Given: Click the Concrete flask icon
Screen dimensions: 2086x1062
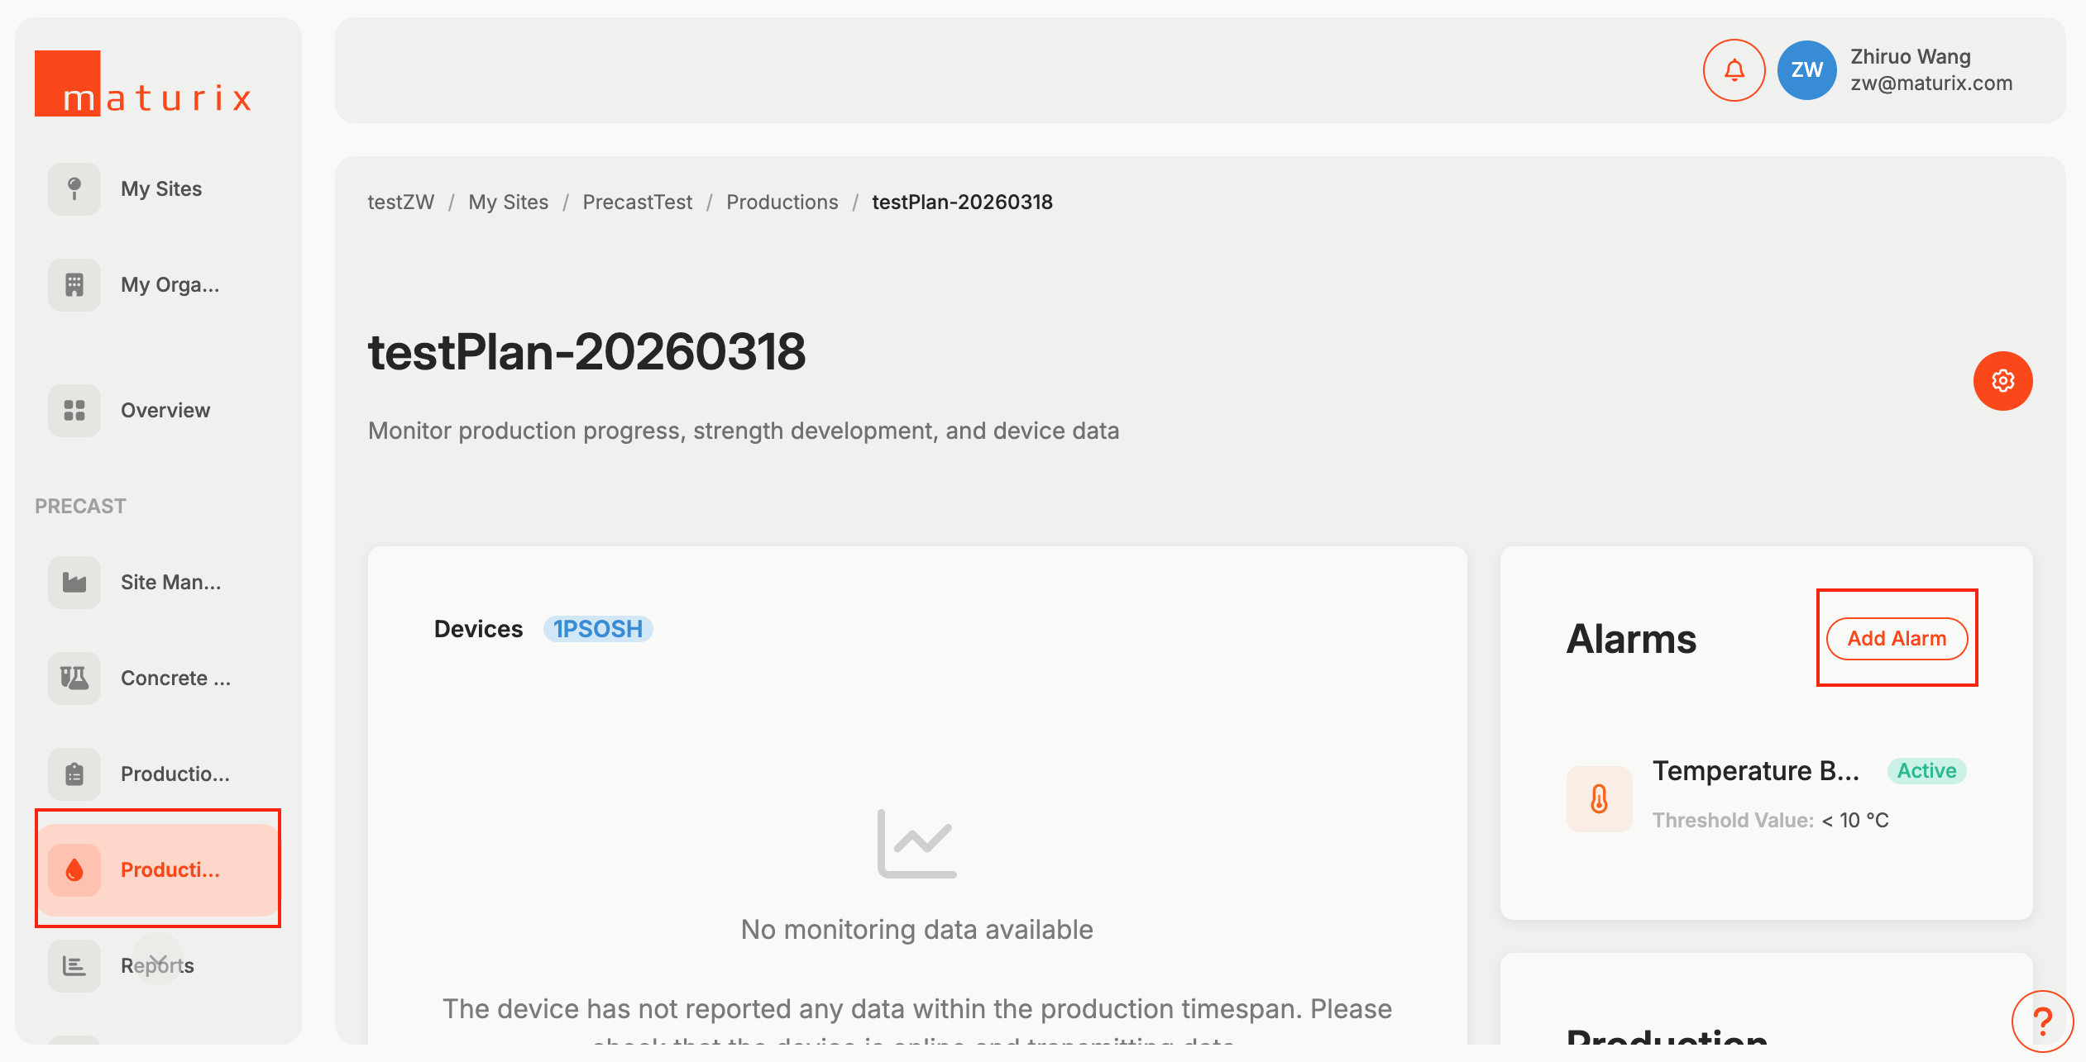Looking at the screenshot, I should point(74,679).
